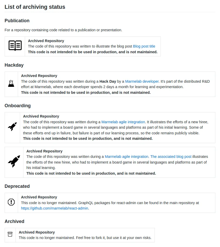Click the "Onboarding" section heading
The height and width of the screenshot is (247, 220).
[x=18, y=106]
